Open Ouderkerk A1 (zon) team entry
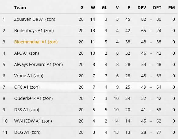Image resolution: width=178 pixels, height=139 pixels. pos(33,98)
